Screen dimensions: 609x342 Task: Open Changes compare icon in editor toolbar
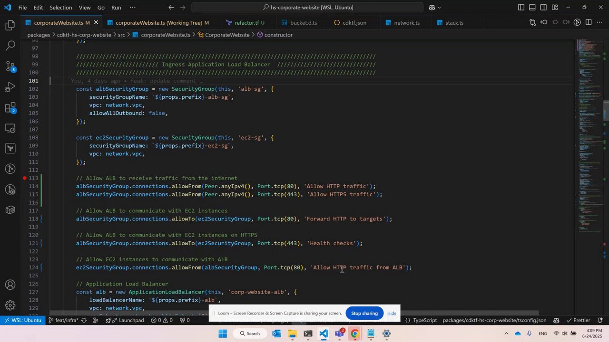tap(532, 22)
